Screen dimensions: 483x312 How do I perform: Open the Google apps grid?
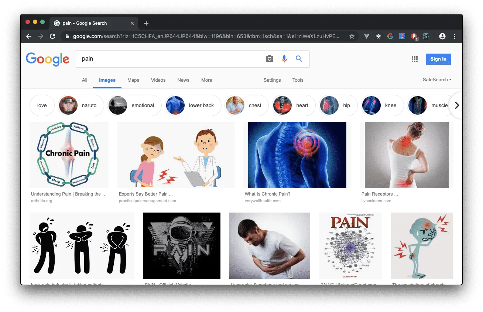415,59
